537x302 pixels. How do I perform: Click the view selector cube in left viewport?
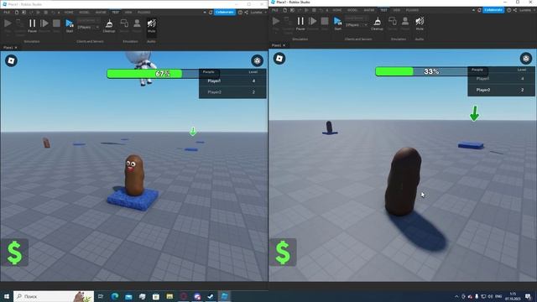[x=258, y=60]
